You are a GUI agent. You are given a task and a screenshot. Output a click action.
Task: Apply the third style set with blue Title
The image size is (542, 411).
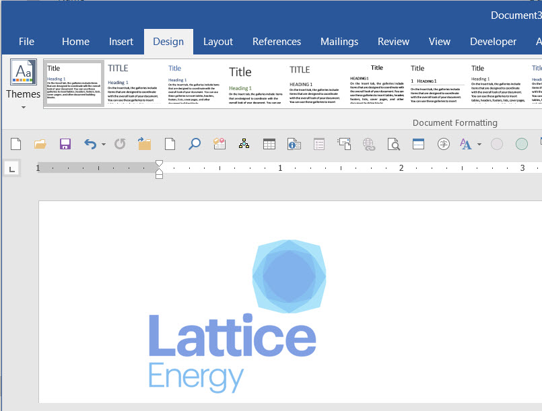(x=195, y=83)
